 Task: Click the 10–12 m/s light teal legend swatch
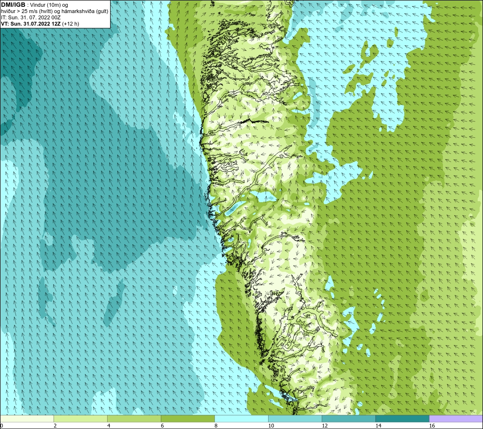pos(295,418)
